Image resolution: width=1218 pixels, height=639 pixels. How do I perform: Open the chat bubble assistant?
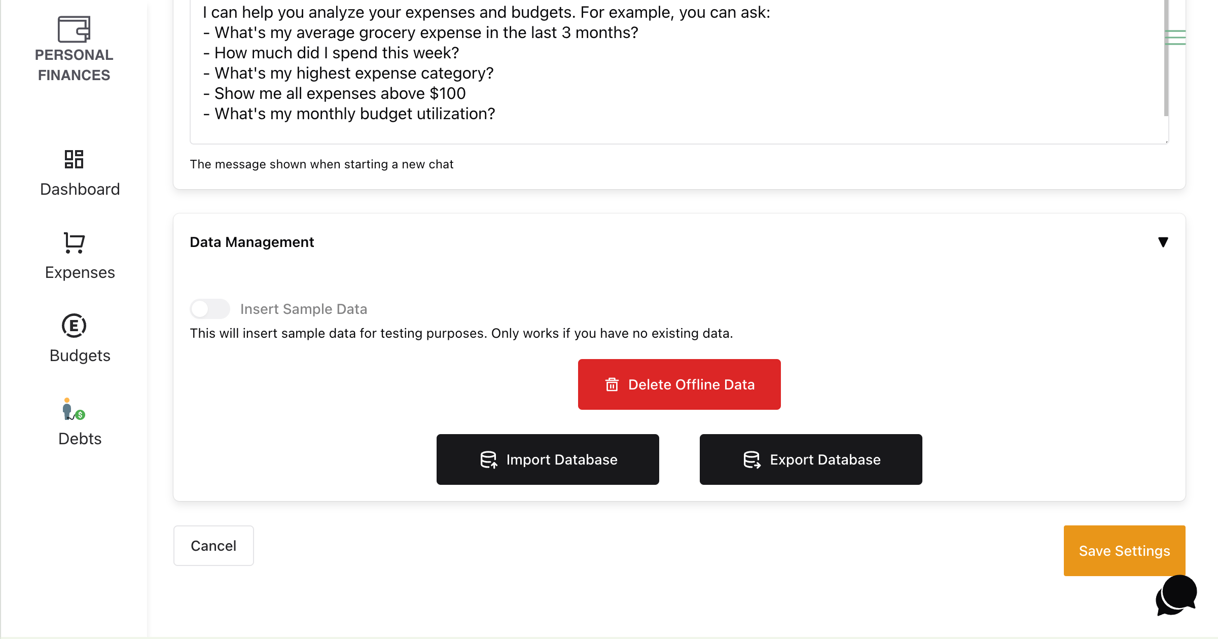pyautogui.click(x=1176, y=595)
